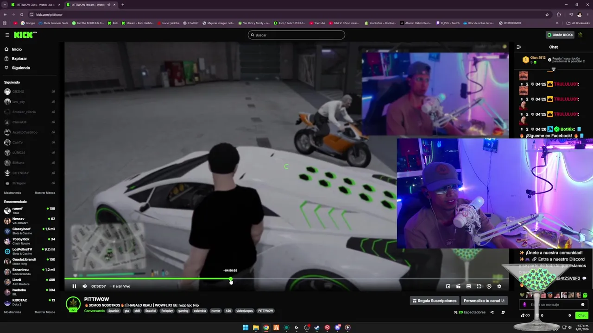Expand hidden bookmarks chevron
The height and width of the screenshot is (333, 593).
pyautogui.click(x=557, y=23)
